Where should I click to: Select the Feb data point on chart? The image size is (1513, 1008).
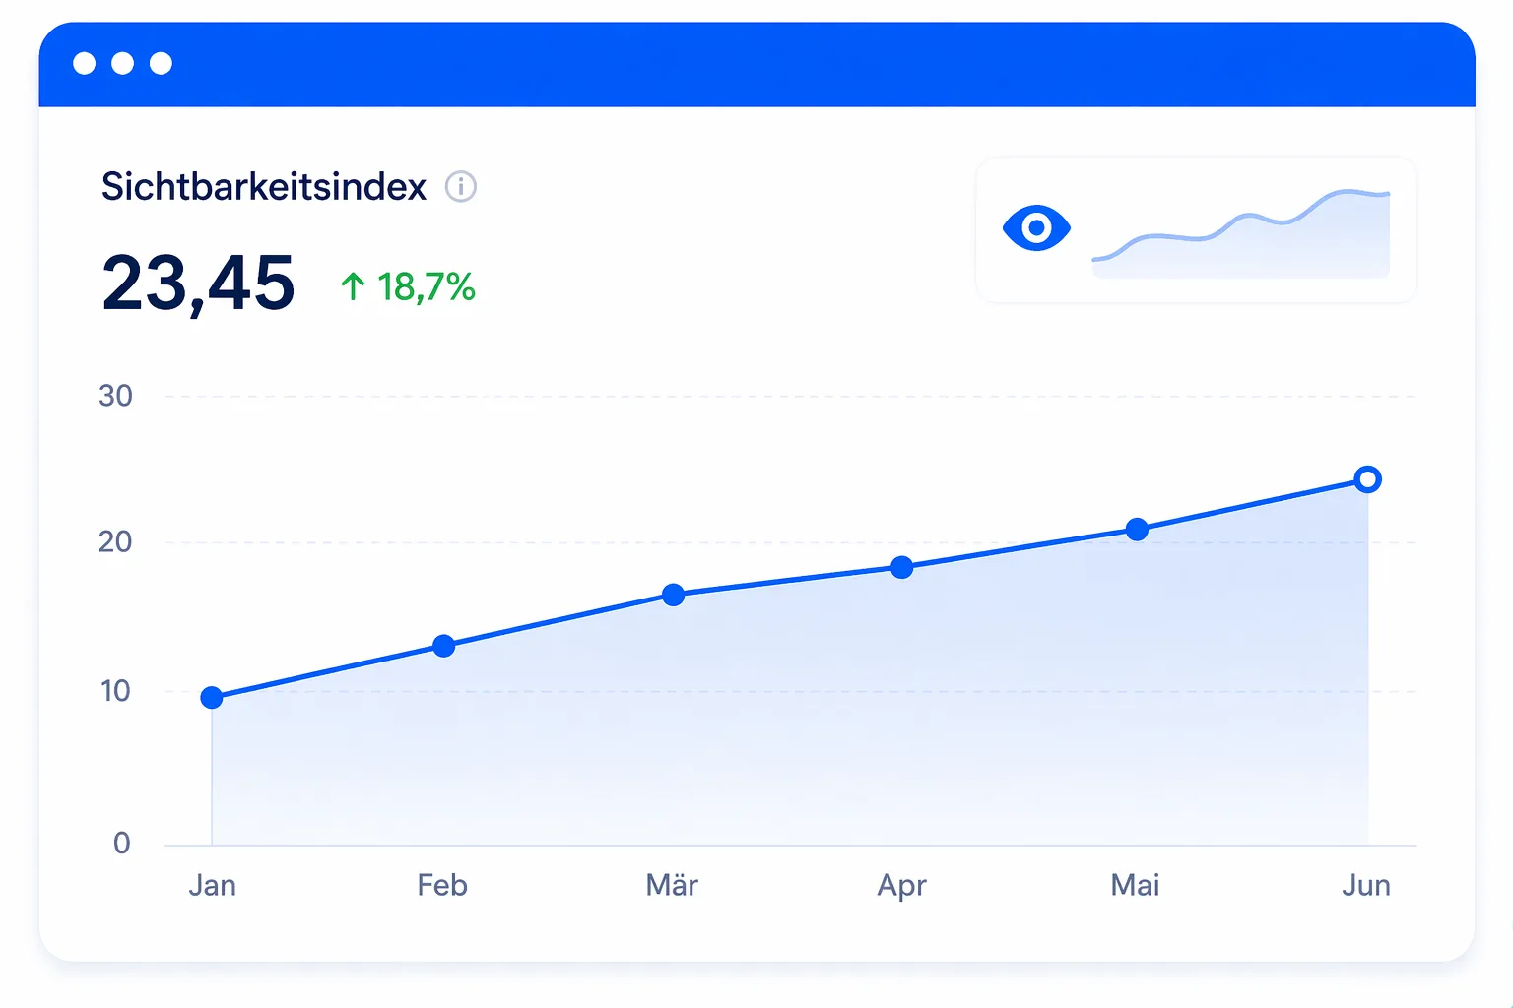click(443, 646)
